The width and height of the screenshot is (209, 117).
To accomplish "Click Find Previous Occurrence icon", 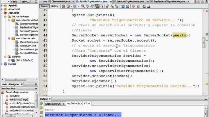I will coord(88,6).
